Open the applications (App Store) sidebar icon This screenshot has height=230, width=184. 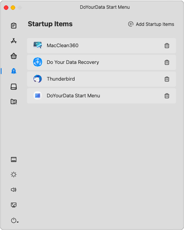pyautogui.click(x=14, y=41)
